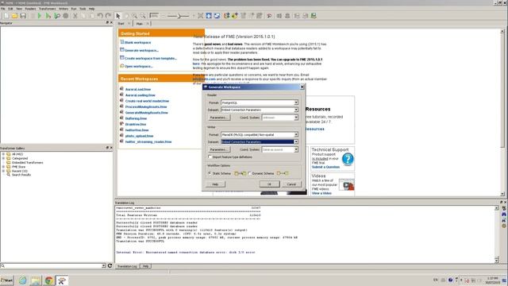Select the arrow pointer tool
This screenshot has height=286, width=508.
point(118,16)
